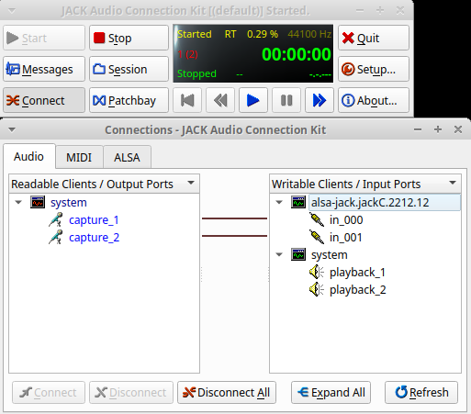
Task: Click the microphone icon beside capture_1
Action: [56, 219]
